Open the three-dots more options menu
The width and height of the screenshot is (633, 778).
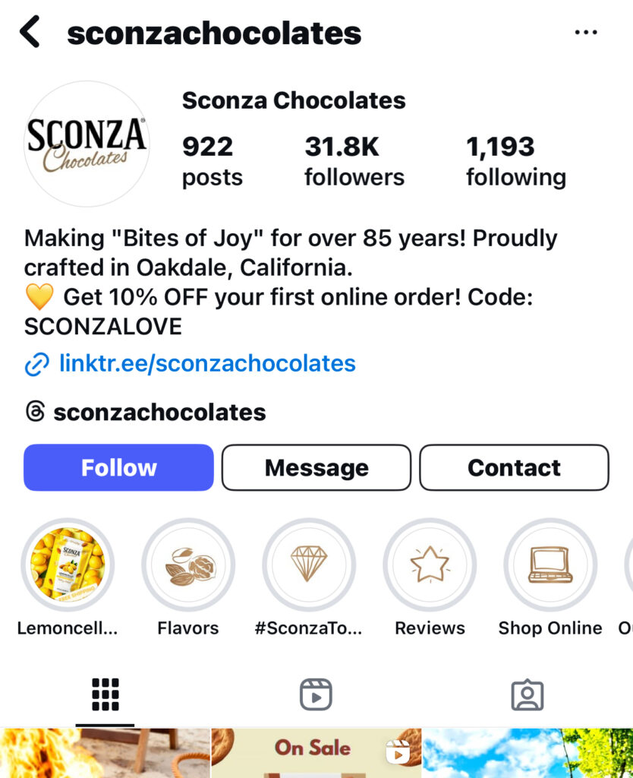(x=586, y=32)
